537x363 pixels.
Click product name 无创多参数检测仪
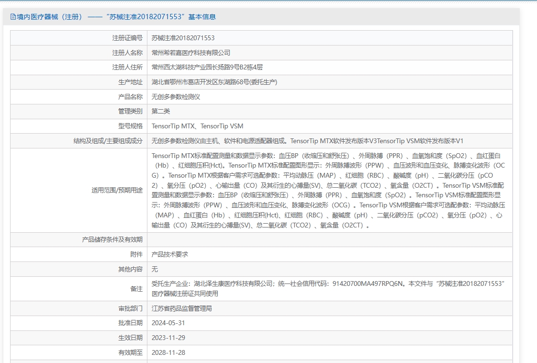click(x=176, y=97)
